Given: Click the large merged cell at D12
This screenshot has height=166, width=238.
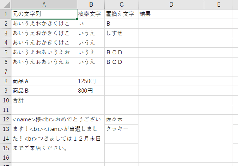Looking at the screenshot, I should coord(186,139).
